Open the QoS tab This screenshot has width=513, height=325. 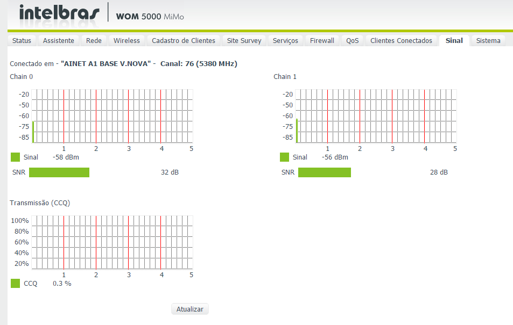(x=353, y=40)
